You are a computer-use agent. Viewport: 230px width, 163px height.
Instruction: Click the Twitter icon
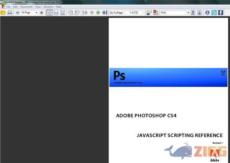tap(214, 13)
